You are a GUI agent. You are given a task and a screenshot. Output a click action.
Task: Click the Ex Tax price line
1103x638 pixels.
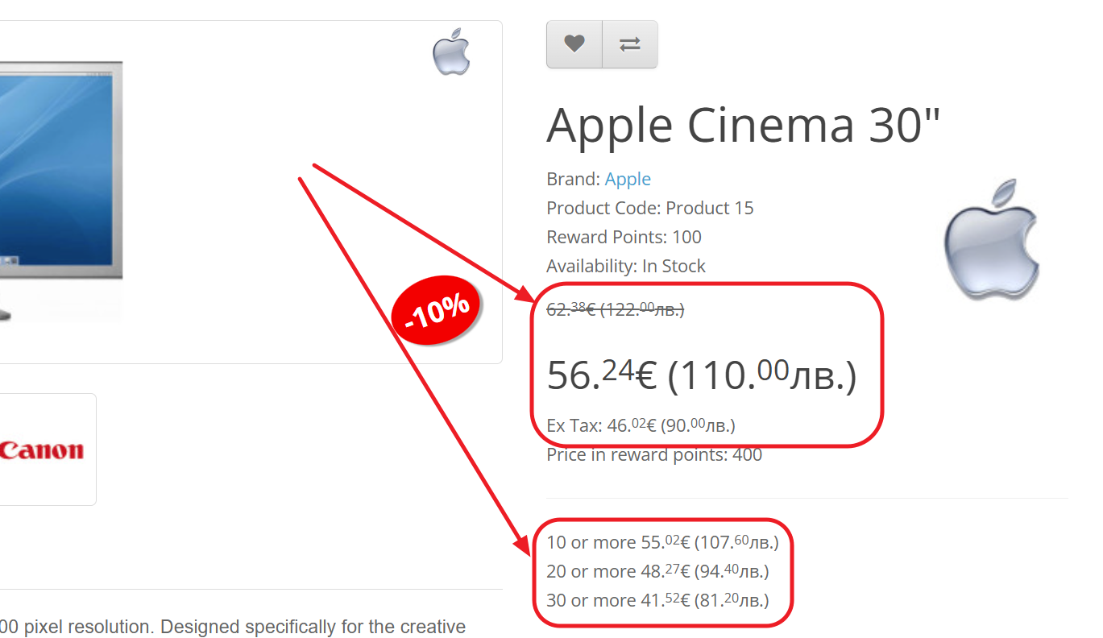pos(641,425)
